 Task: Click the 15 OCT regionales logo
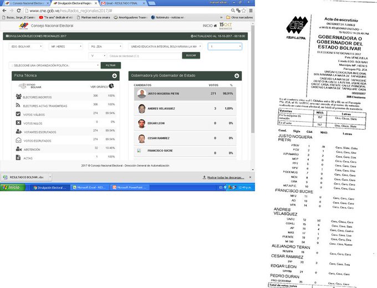(226, 25)
